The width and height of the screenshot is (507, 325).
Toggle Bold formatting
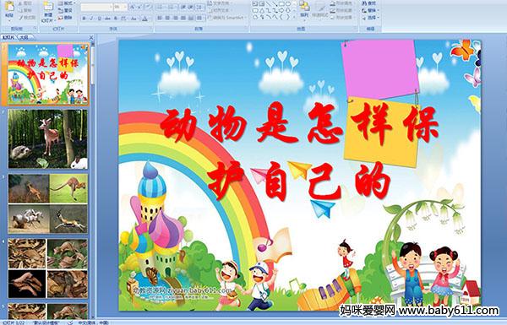(84, 19)
